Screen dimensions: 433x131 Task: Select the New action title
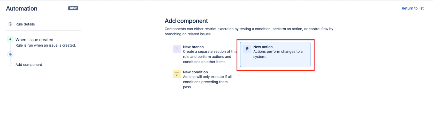[x=263, y=47]
